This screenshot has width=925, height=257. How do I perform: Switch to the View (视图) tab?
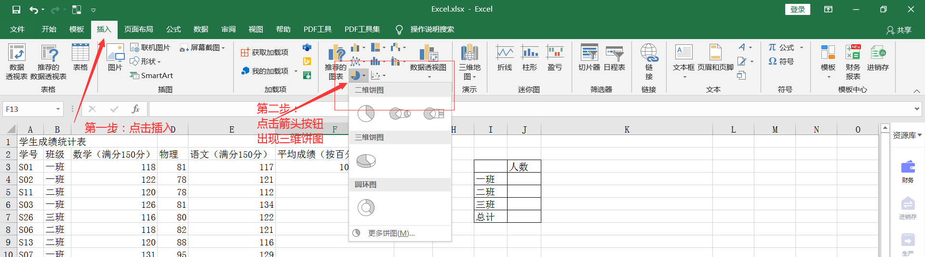[x=256, y=29]
